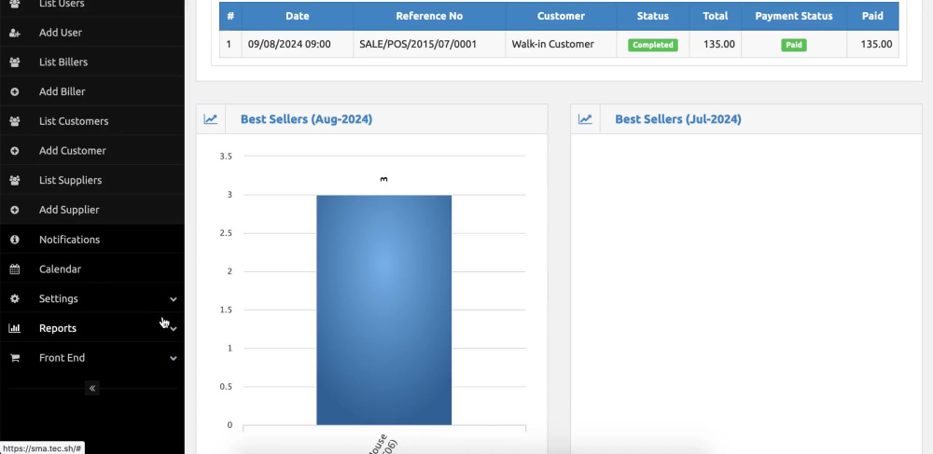This screenshot has width=933, height=454.
Task: Click the Calendar grid icon
Action: [x=15, y=269]
